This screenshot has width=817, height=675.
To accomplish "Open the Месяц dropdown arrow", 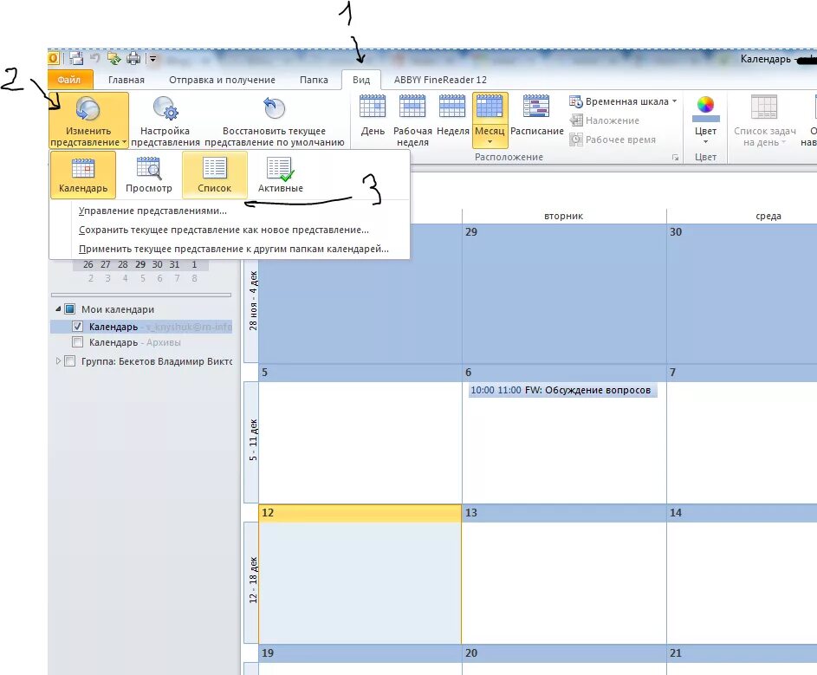I will pyautogui.click(x=490, y=142).
